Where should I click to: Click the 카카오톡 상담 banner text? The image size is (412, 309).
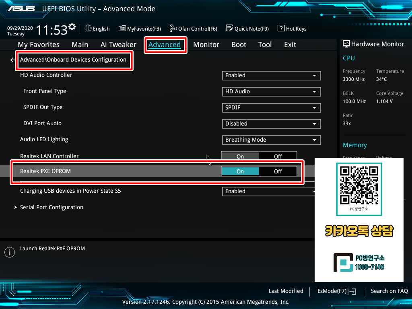(x=359, y=231)
